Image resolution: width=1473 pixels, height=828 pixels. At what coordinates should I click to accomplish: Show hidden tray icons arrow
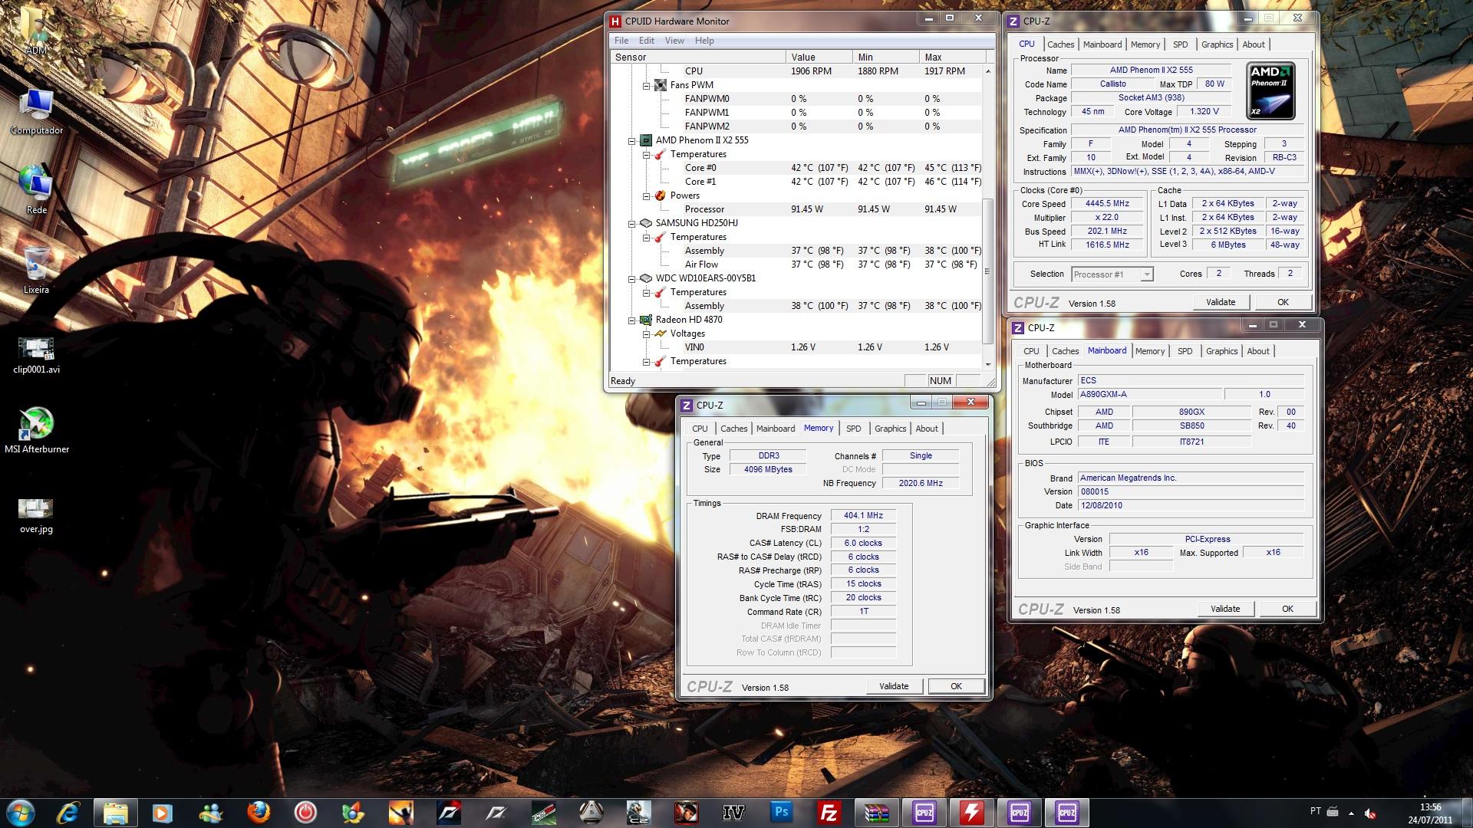coord(1351,813)
